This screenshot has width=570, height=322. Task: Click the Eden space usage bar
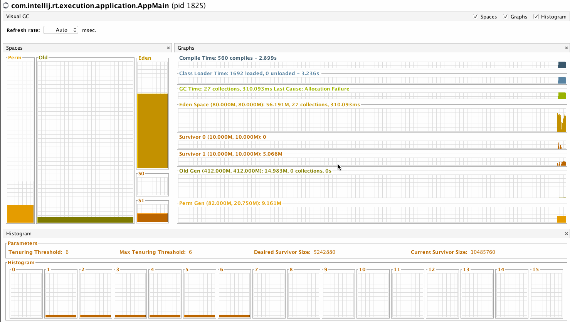click(153, 131)
